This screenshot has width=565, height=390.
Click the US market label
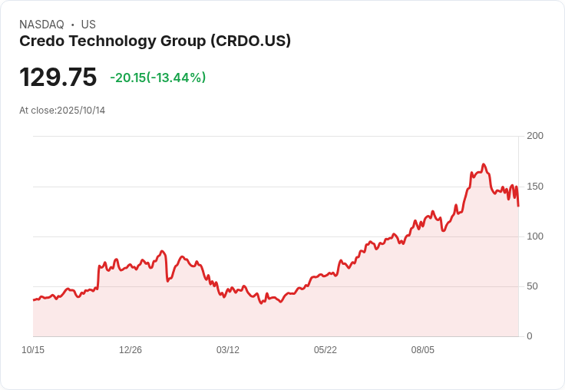pos(88,25)
